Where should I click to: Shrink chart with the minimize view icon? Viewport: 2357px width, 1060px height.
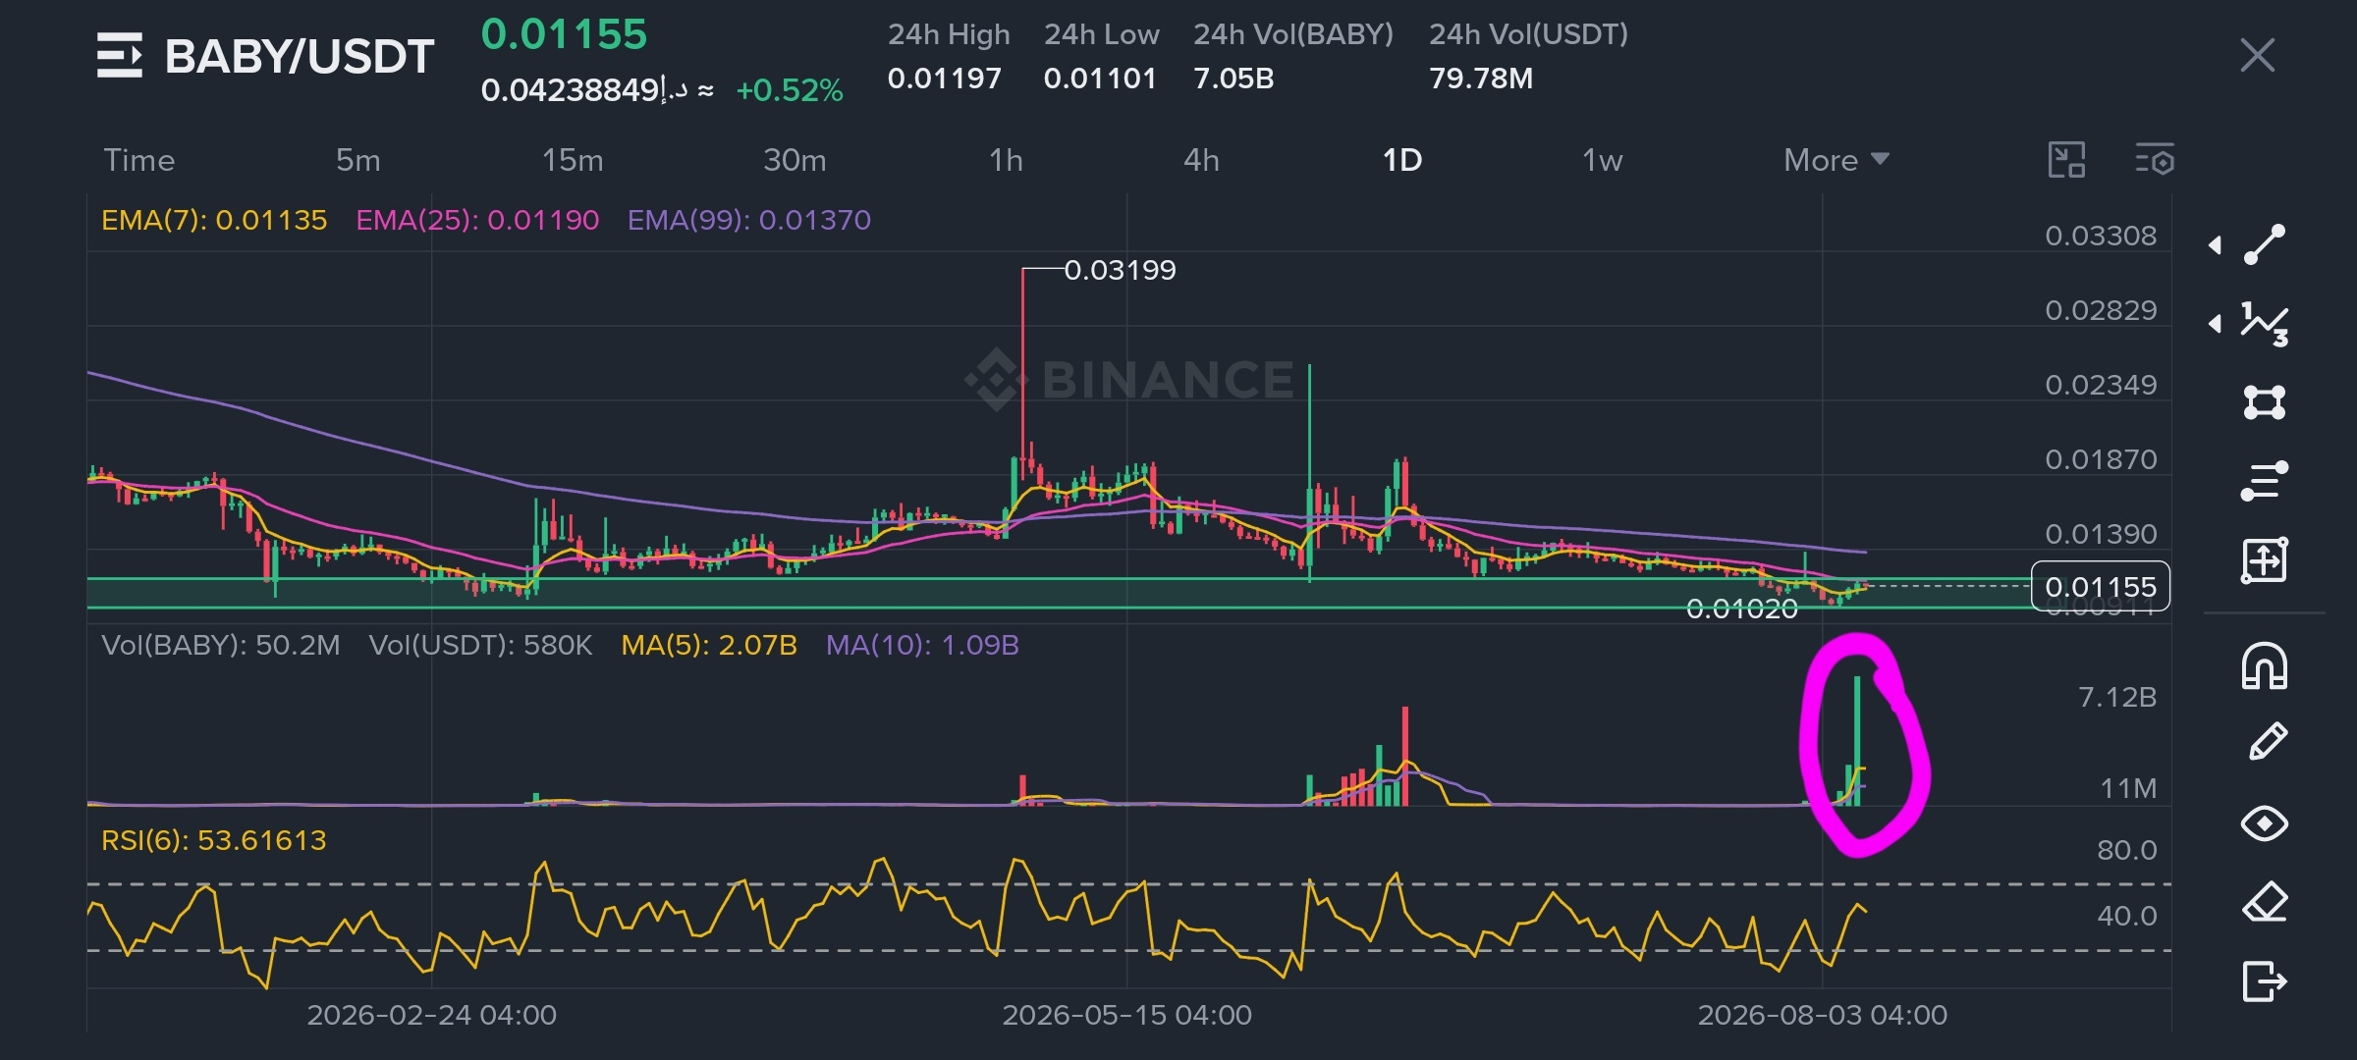2066,160
